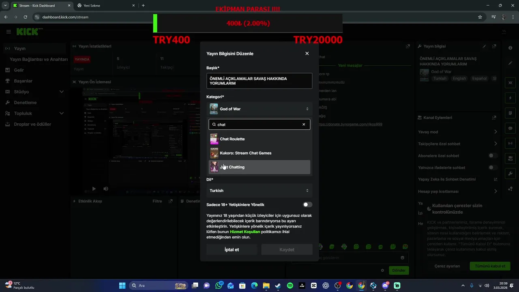The image size is (519, 292).
Task: Open Spotify from the taskbar
Action: (290, 286)
